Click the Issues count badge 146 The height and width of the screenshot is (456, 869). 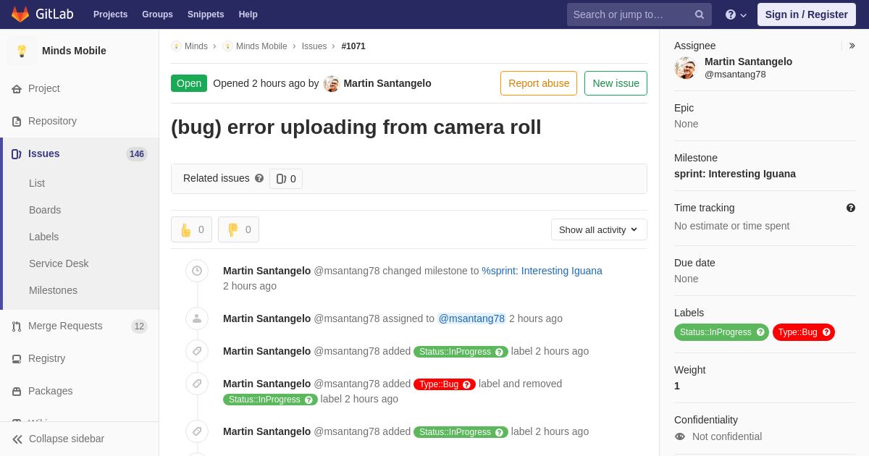tap(137, 154)
